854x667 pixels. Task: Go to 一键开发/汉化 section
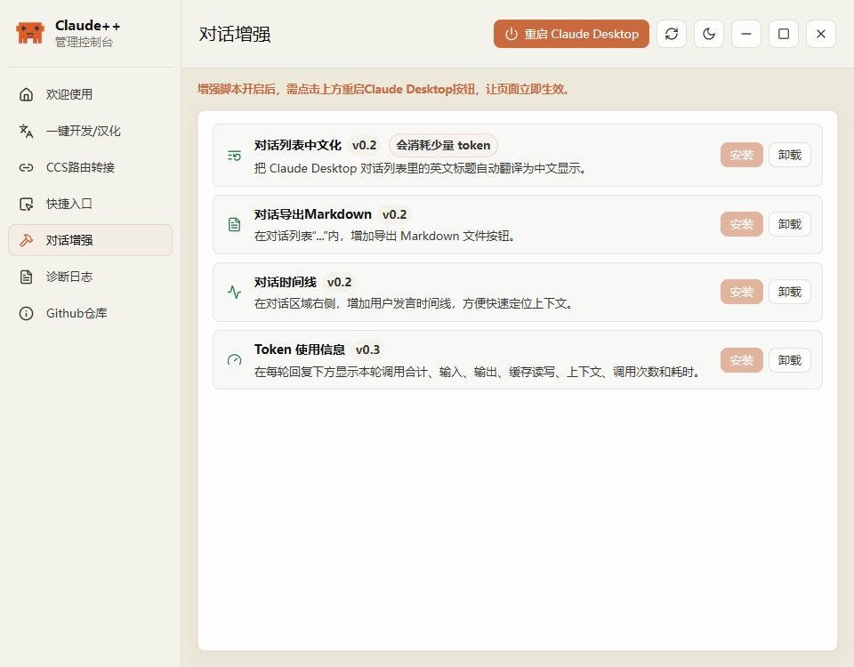click(91, 131)
